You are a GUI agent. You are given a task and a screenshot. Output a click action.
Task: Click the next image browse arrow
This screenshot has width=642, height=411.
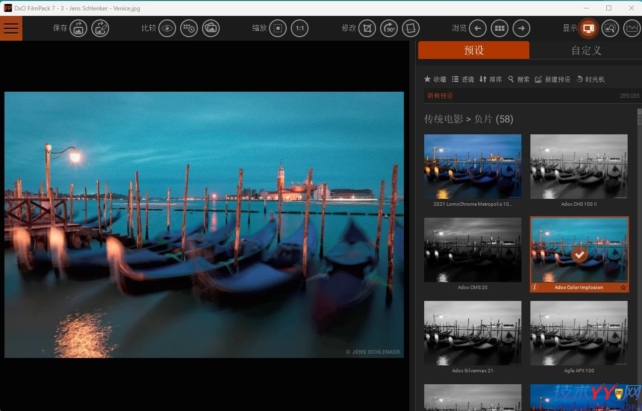point(521,28)
